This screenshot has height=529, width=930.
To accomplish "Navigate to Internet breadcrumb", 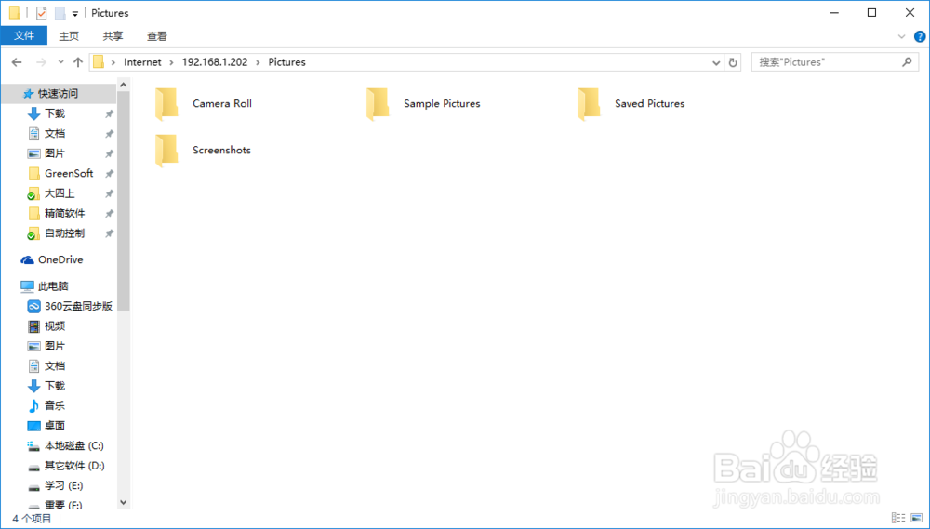I will click(142, 62).
